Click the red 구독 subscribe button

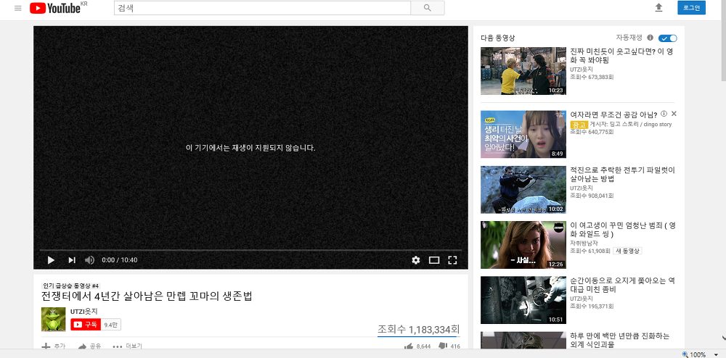[86, 325]
